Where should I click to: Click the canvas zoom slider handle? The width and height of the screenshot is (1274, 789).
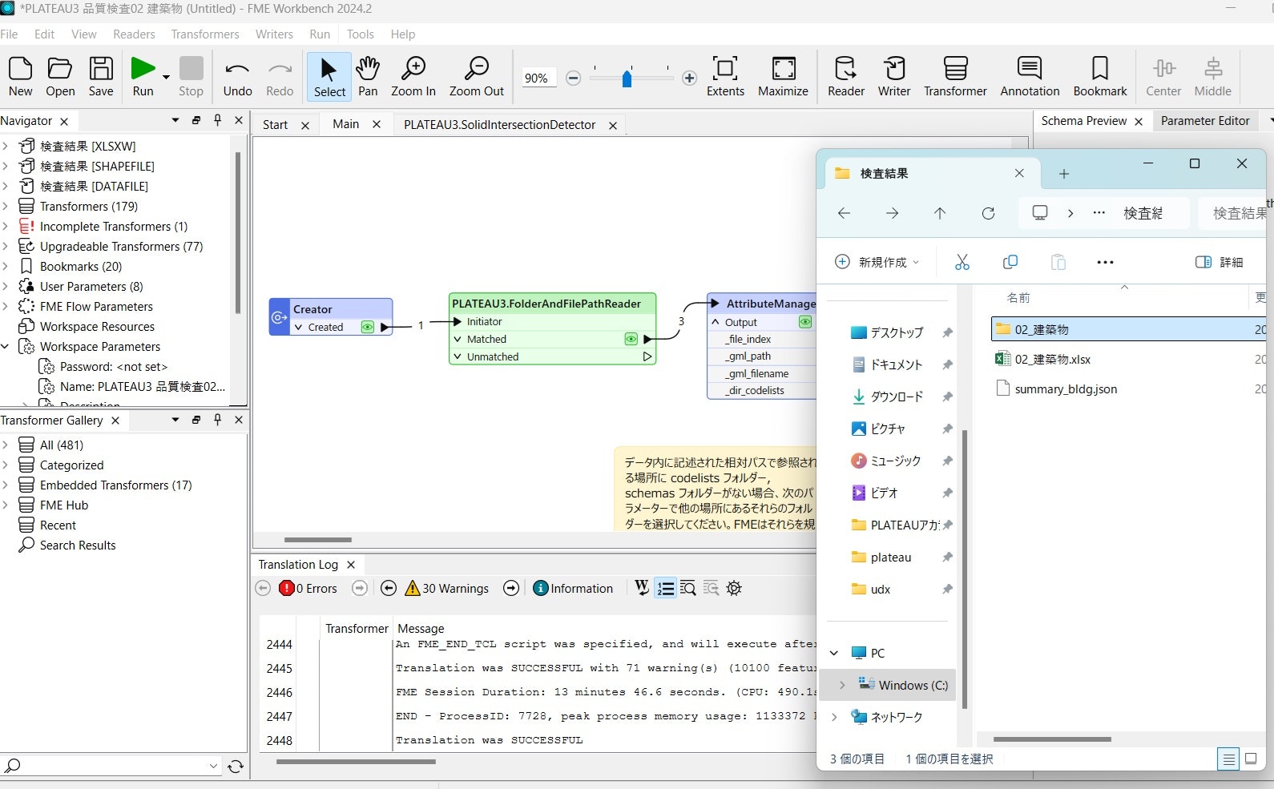tap(627, 78)
